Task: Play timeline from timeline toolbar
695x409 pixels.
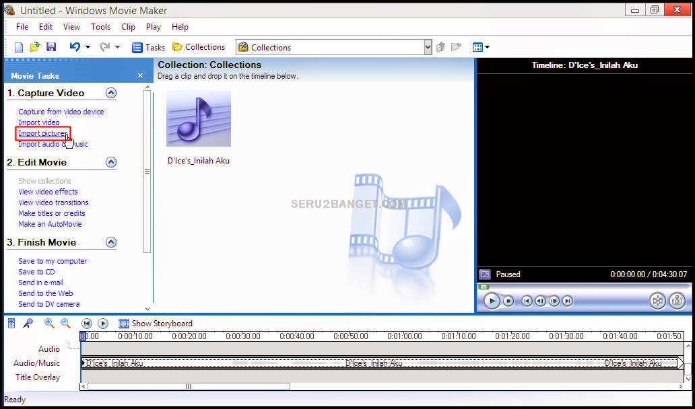Action: [x=103, y=324]
